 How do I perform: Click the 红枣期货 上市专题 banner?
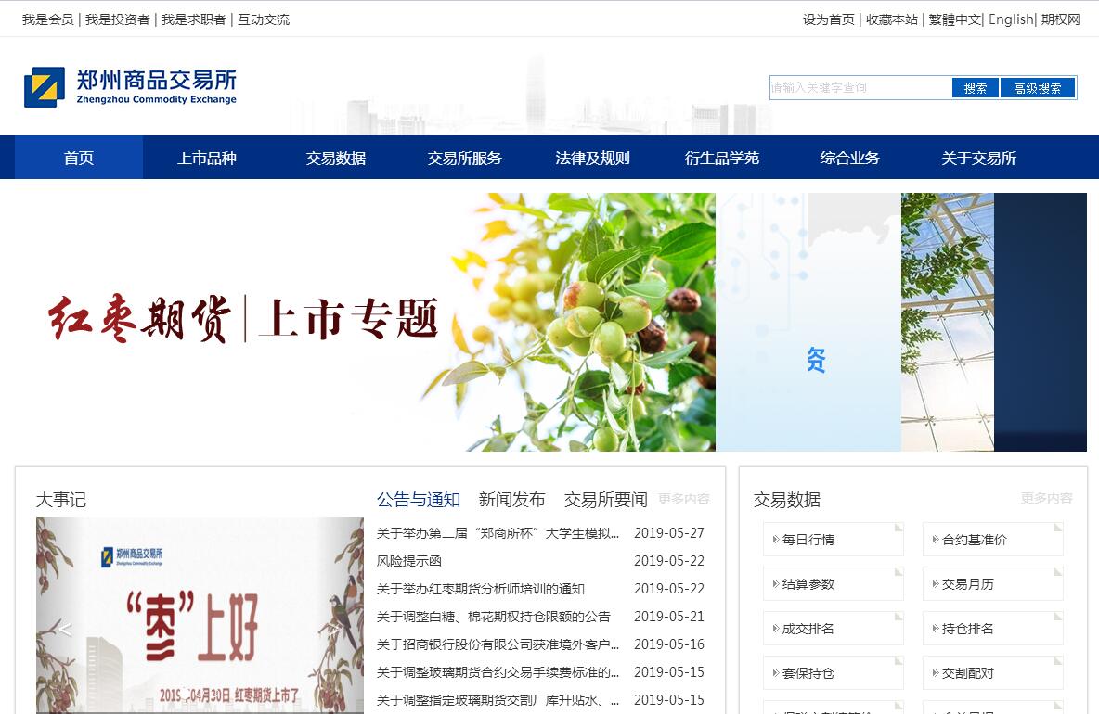pos(362,322)
